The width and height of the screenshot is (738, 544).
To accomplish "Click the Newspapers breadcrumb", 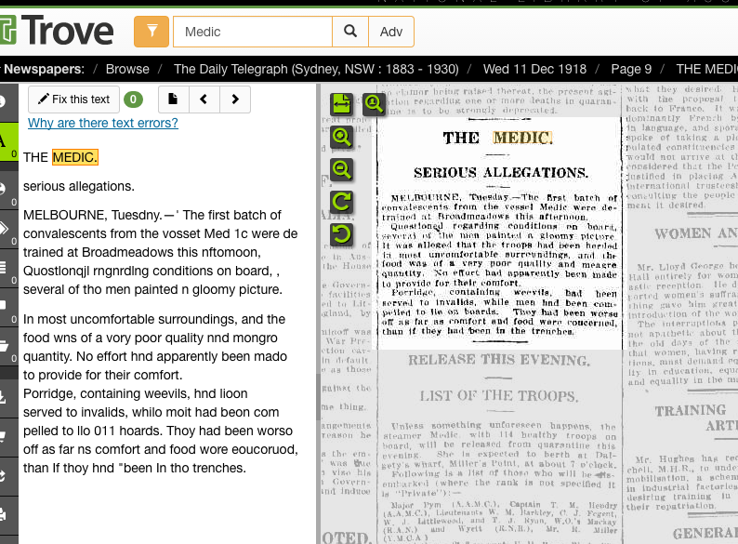I will tap(45, 69).
